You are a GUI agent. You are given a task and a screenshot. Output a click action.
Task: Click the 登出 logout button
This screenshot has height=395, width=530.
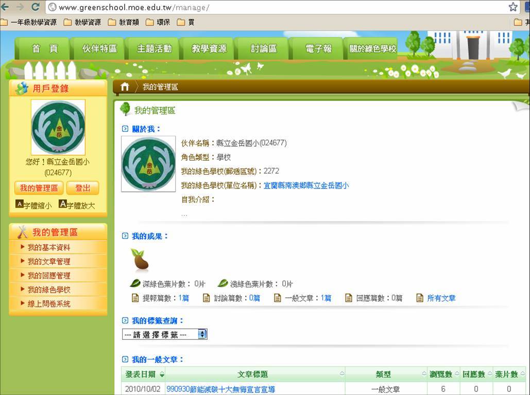[x=83, y=188]
